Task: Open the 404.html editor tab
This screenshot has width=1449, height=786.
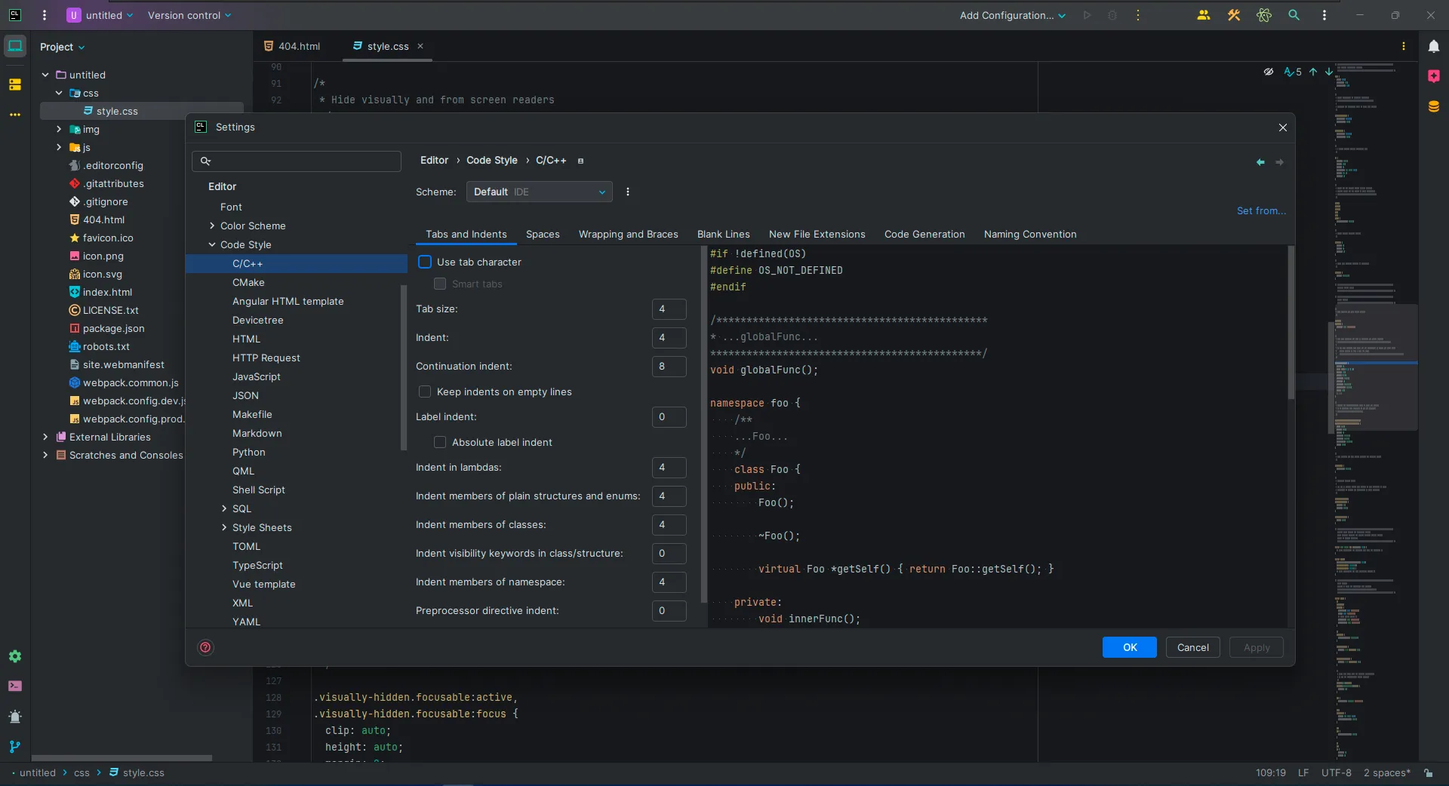Action: point(292,46)
